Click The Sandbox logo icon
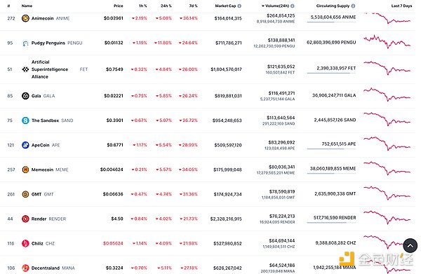The height and width of the screenshot is (274, 421). 25,121
